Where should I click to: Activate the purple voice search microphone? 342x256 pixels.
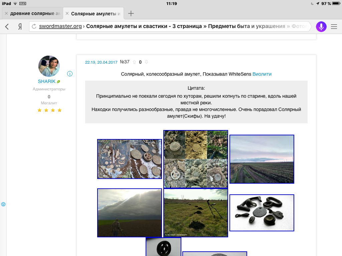pyautogui.click(x=321, y=27)
